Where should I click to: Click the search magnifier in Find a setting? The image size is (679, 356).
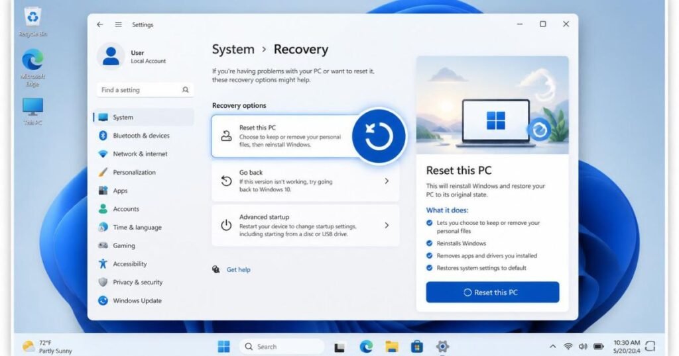click(186, 90)
